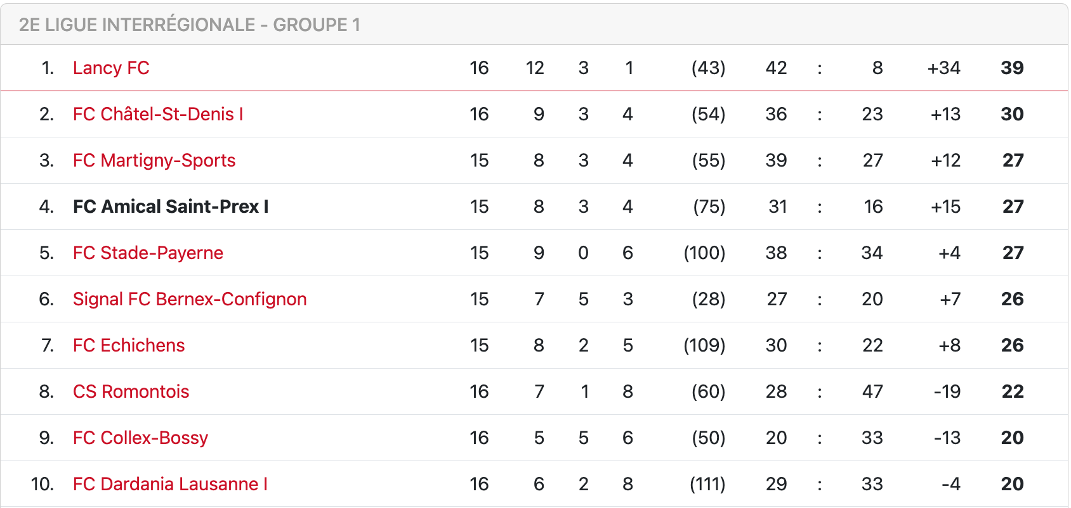The image size is (1071, 508).
Task: Open FC Martigny-Sports team page
Action: click(154, 160)
